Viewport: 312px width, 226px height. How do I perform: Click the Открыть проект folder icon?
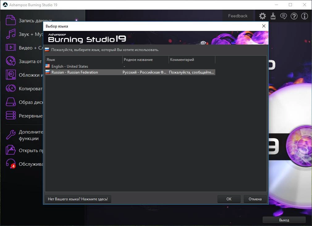click(11, 150)
